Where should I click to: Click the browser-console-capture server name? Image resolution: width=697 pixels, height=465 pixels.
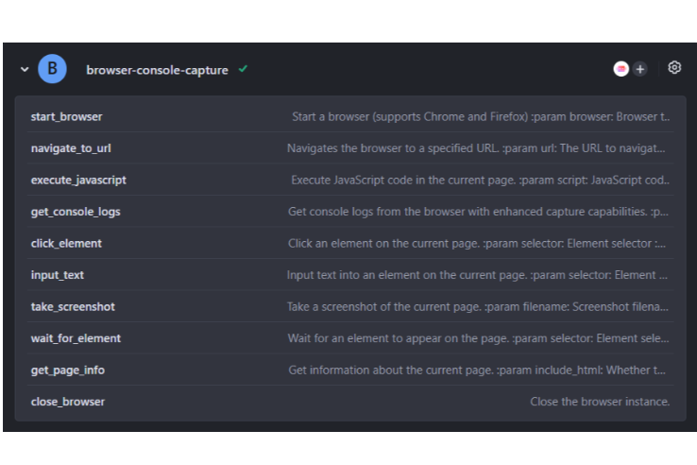click(x=157, y=70)
